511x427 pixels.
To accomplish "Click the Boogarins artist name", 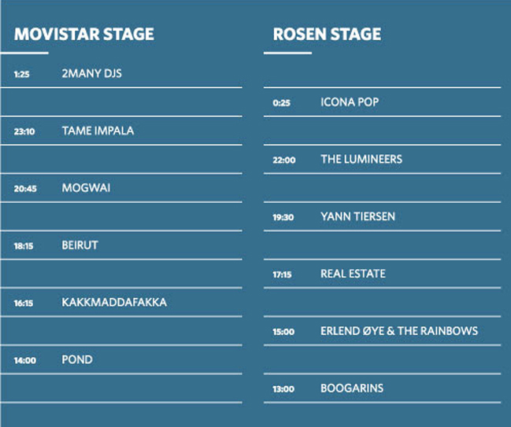I will coord(352,388).
